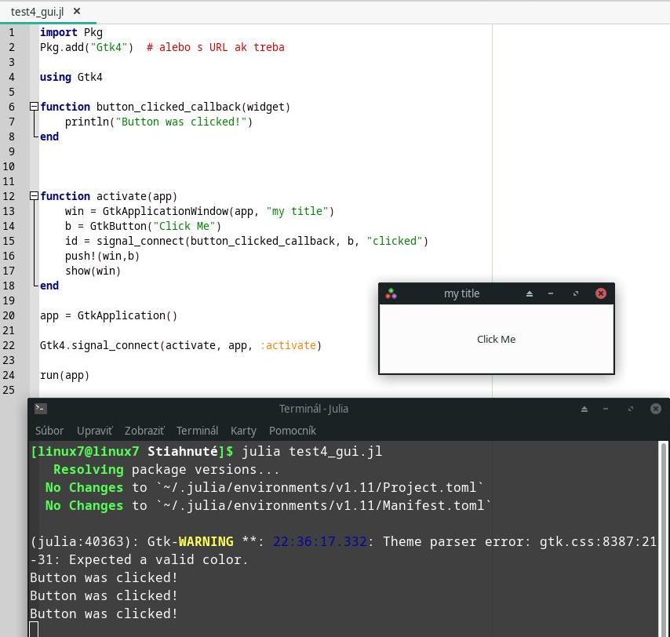Select the test4_gui.jl editor tab
Screen dimensions: 670x637
click(x=37, y=12)
